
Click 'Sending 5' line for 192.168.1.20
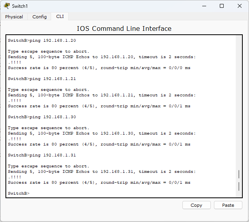[x=102, y=57]
